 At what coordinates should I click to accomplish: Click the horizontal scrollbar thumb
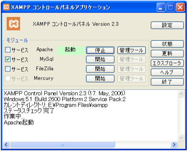point(62,145)
